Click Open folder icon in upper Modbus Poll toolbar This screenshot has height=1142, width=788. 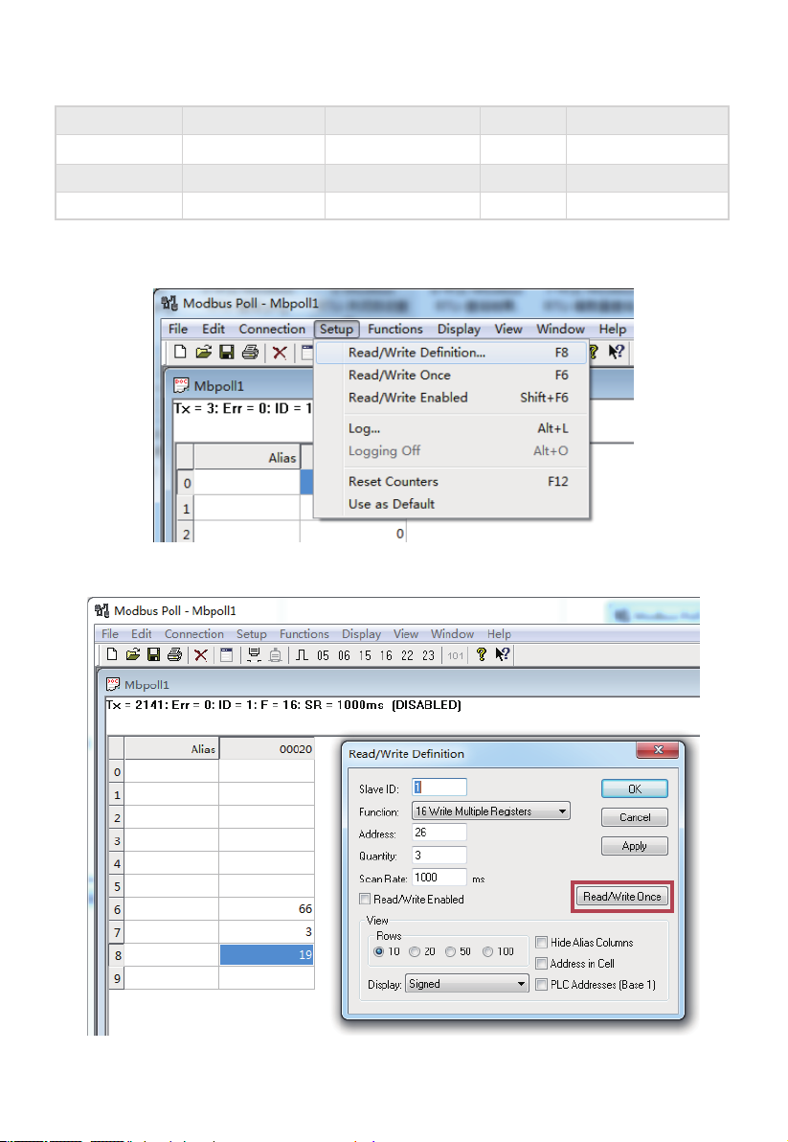(204, 353)
